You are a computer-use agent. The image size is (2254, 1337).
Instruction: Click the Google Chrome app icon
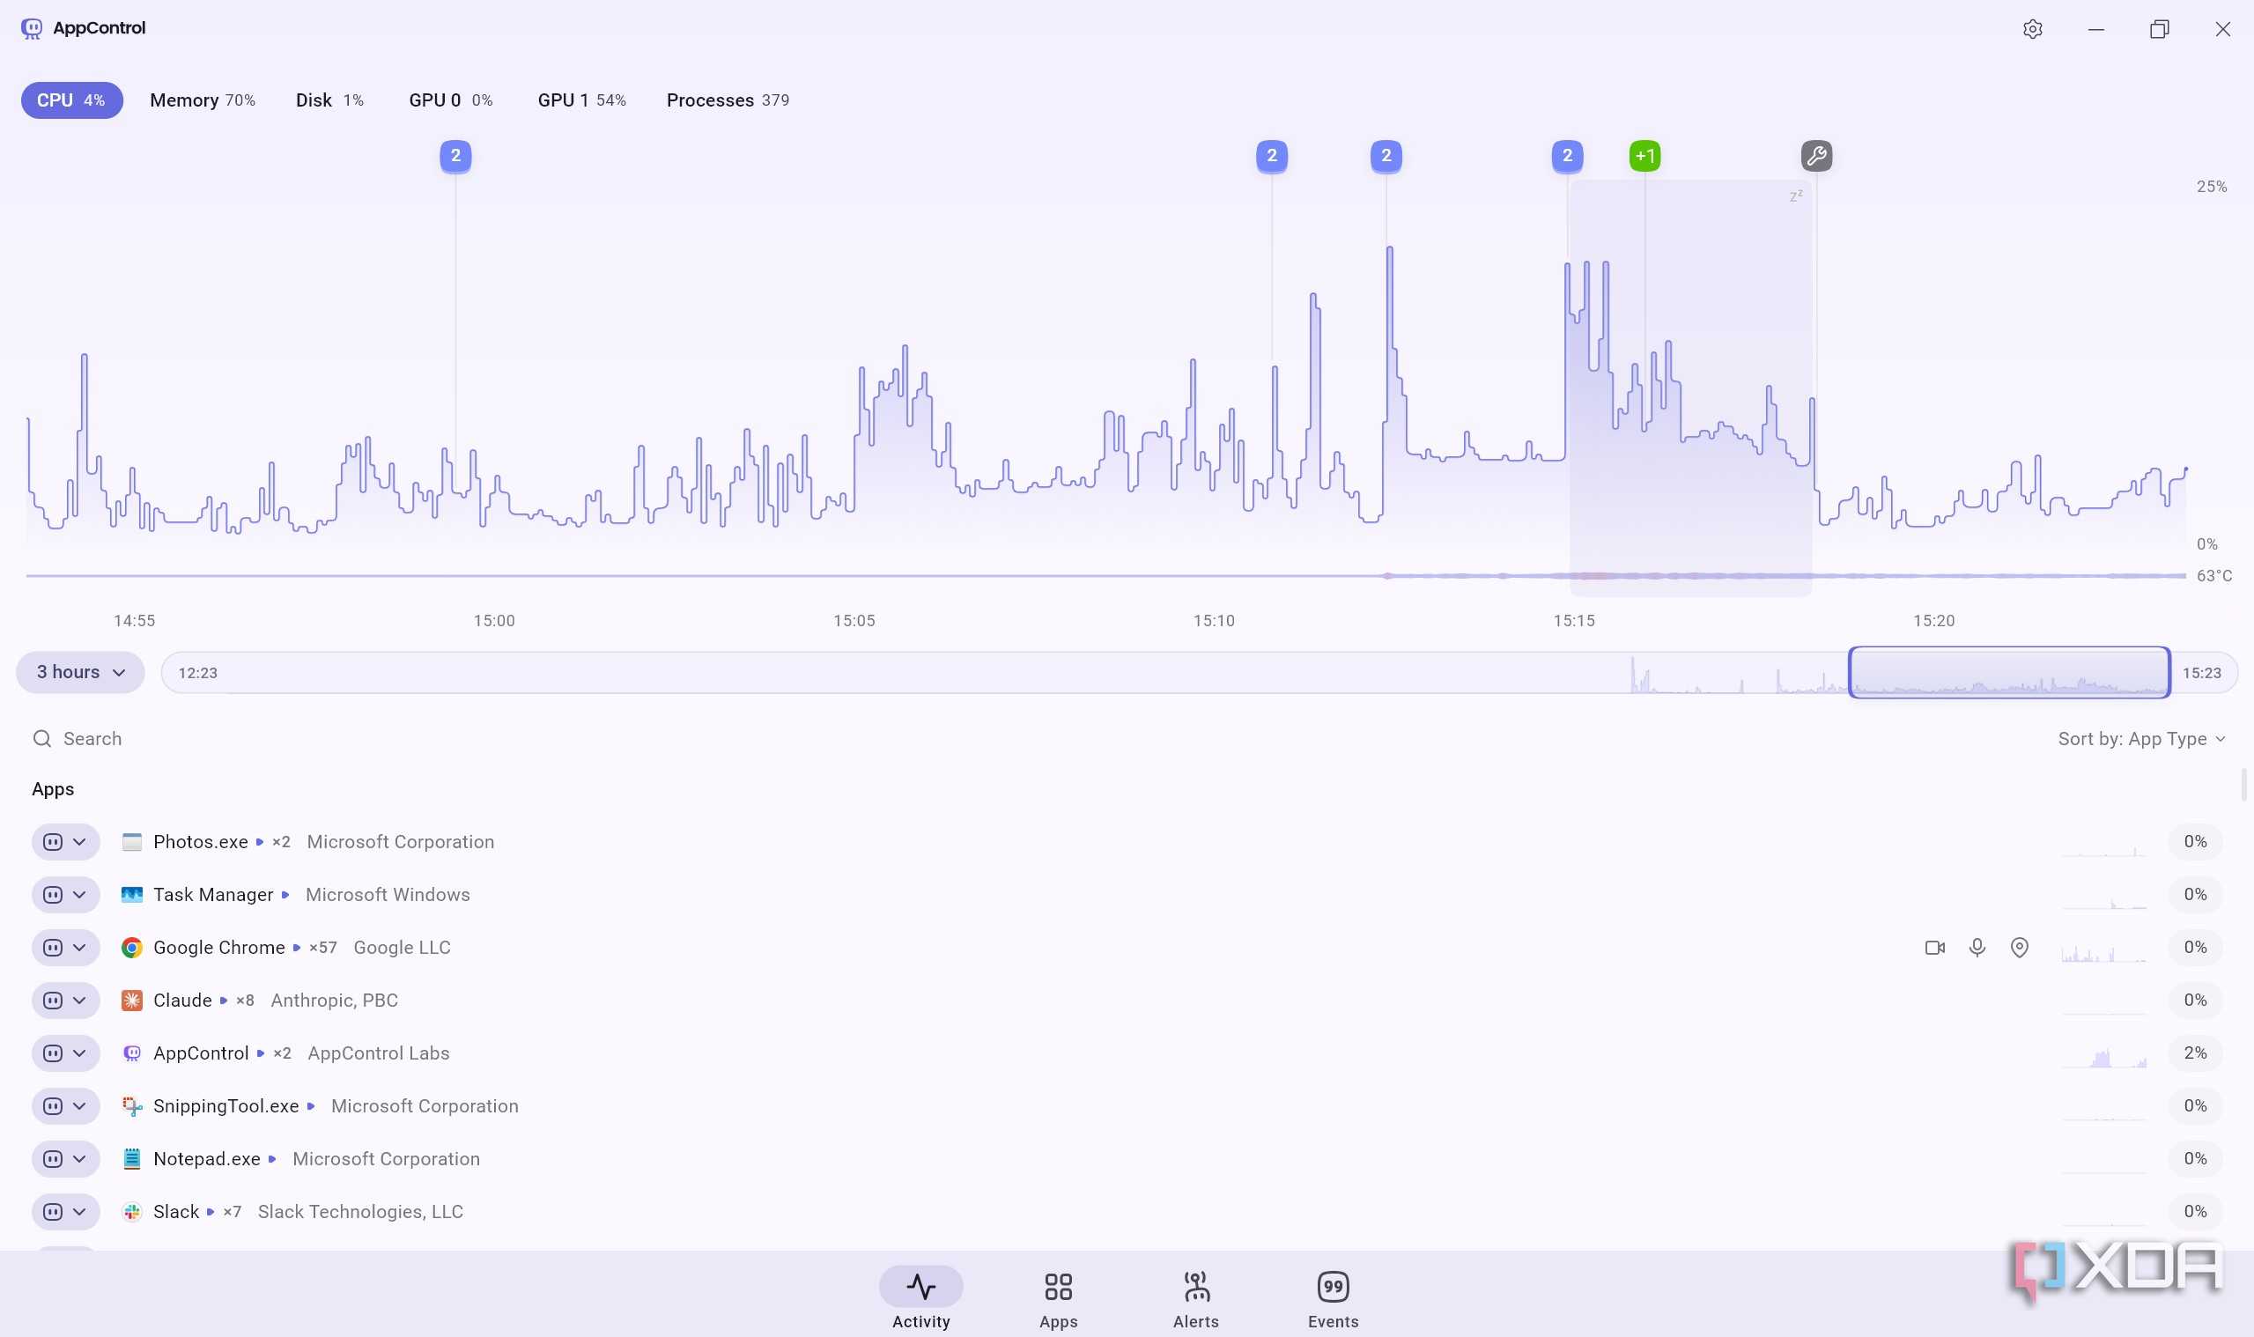[131, 948]
